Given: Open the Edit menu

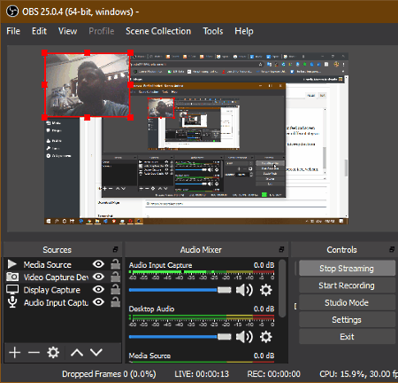Looking at the screenshot, I should pos(39,31).
